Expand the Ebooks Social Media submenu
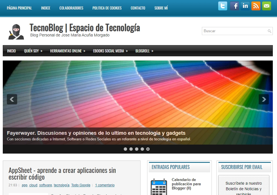The width and height of the screenshot is (277, 195). click(x=110, y=51)
